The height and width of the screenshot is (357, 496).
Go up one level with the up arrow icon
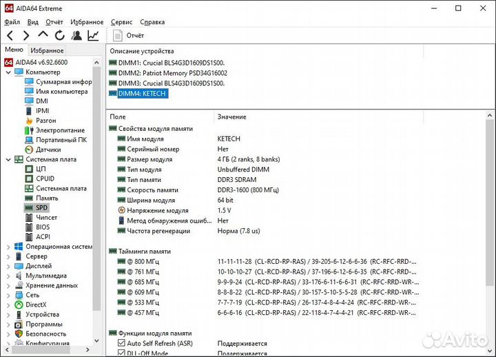point(43,35)
